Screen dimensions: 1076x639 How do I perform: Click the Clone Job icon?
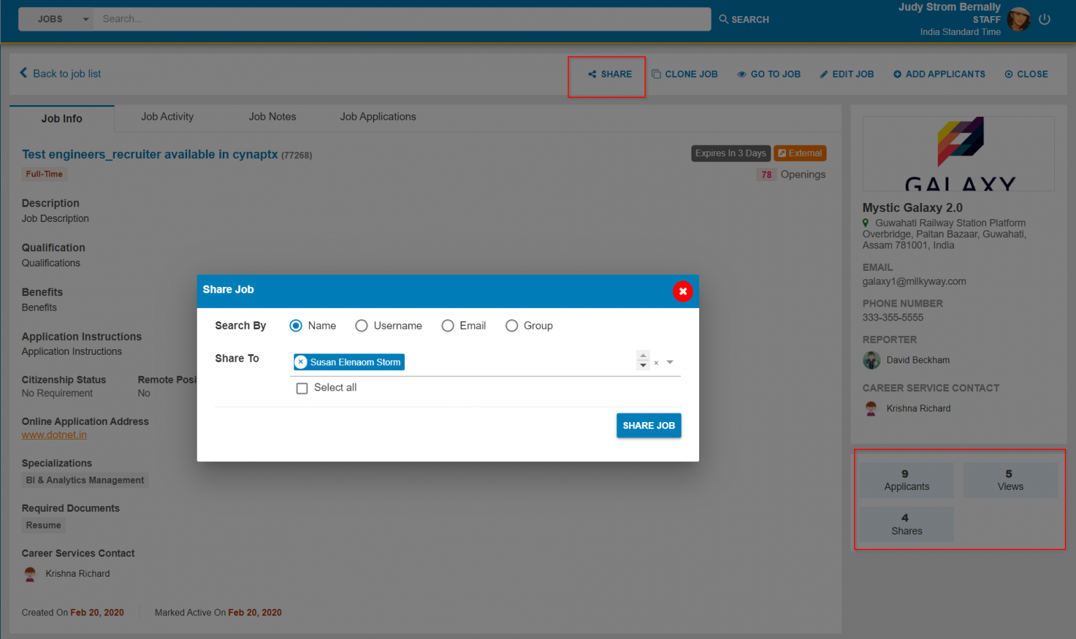pyautogui.click(x=656, y=74)
